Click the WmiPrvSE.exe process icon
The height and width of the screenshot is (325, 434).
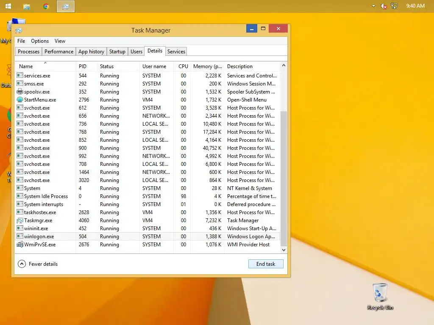19,244
